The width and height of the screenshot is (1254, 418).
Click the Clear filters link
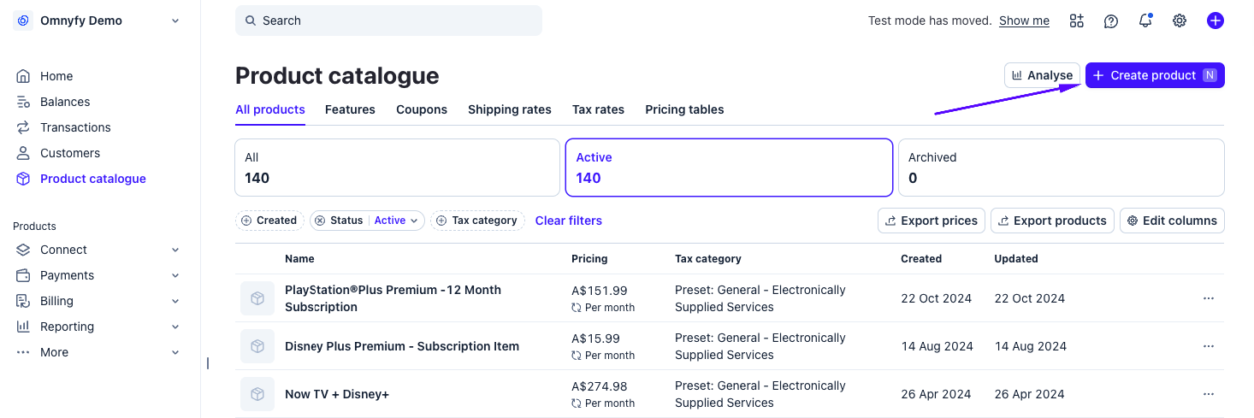[569, 221]
